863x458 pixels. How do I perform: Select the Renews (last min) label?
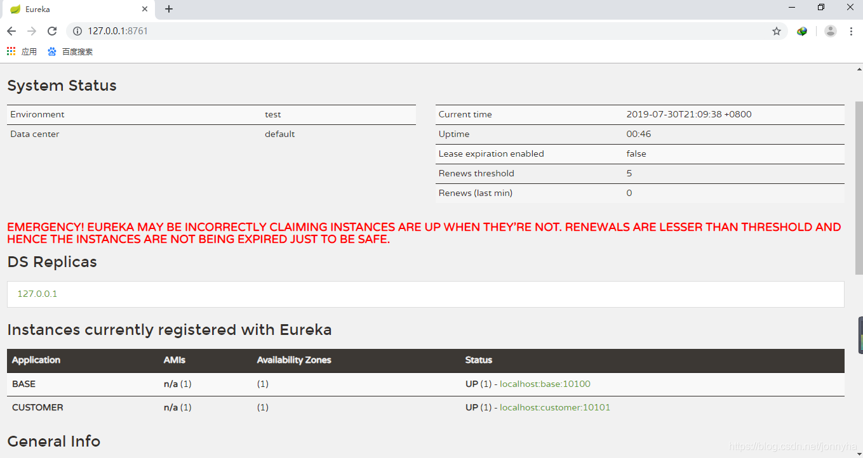(476, 193)
